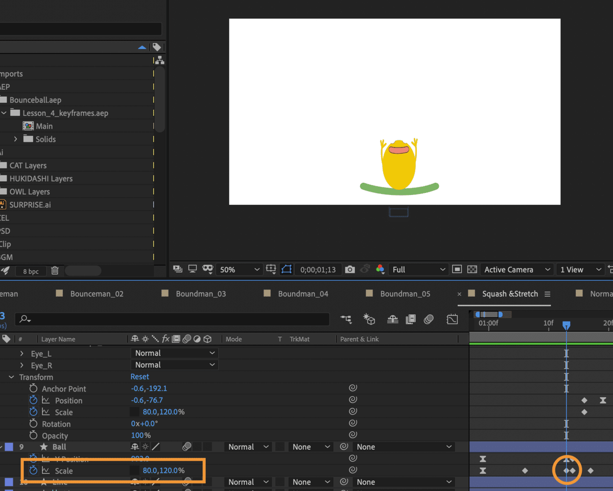613x491 pixels.
Task: Open the composition mini-flowchart icon
Action: click(346, 320)
